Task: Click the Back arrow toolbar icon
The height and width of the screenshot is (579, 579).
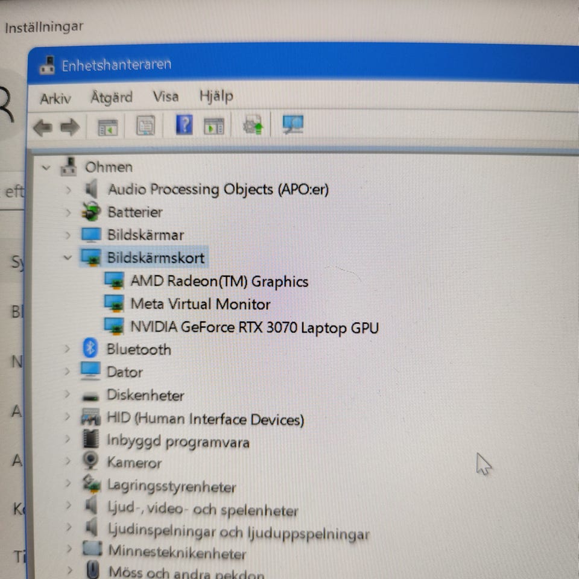Action: tap(43, 128)
